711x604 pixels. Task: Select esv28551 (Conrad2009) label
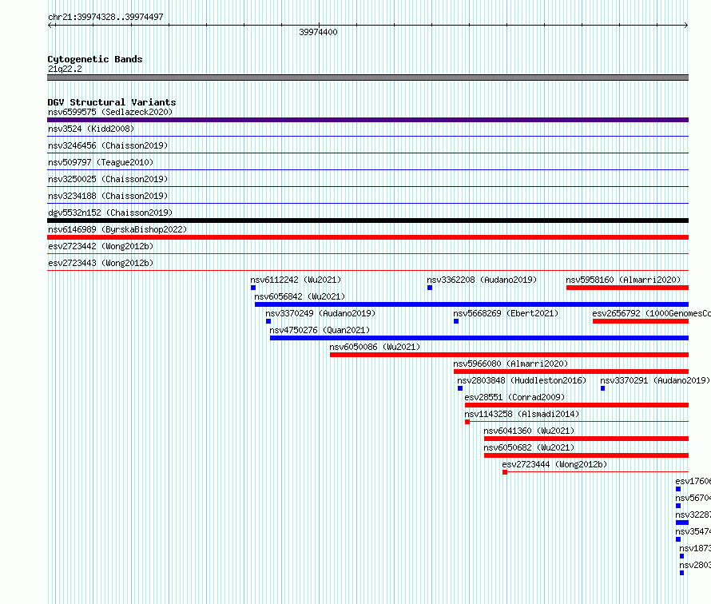coord(514,397)
